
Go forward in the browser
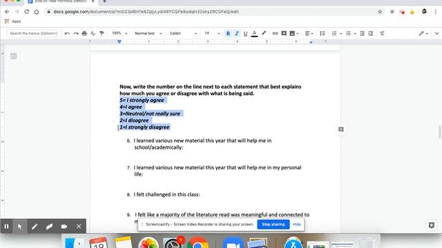click(17, 12)
